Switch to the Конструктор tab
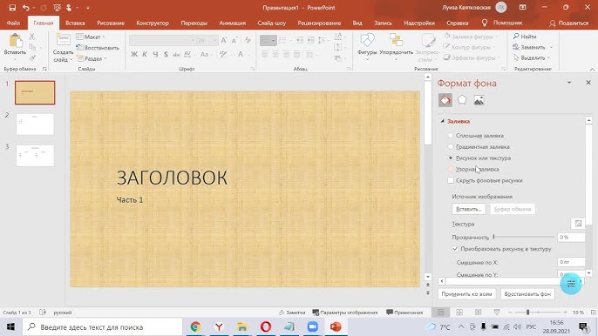The width and height of the screenshot is (598, 336). tap(153, 24)
